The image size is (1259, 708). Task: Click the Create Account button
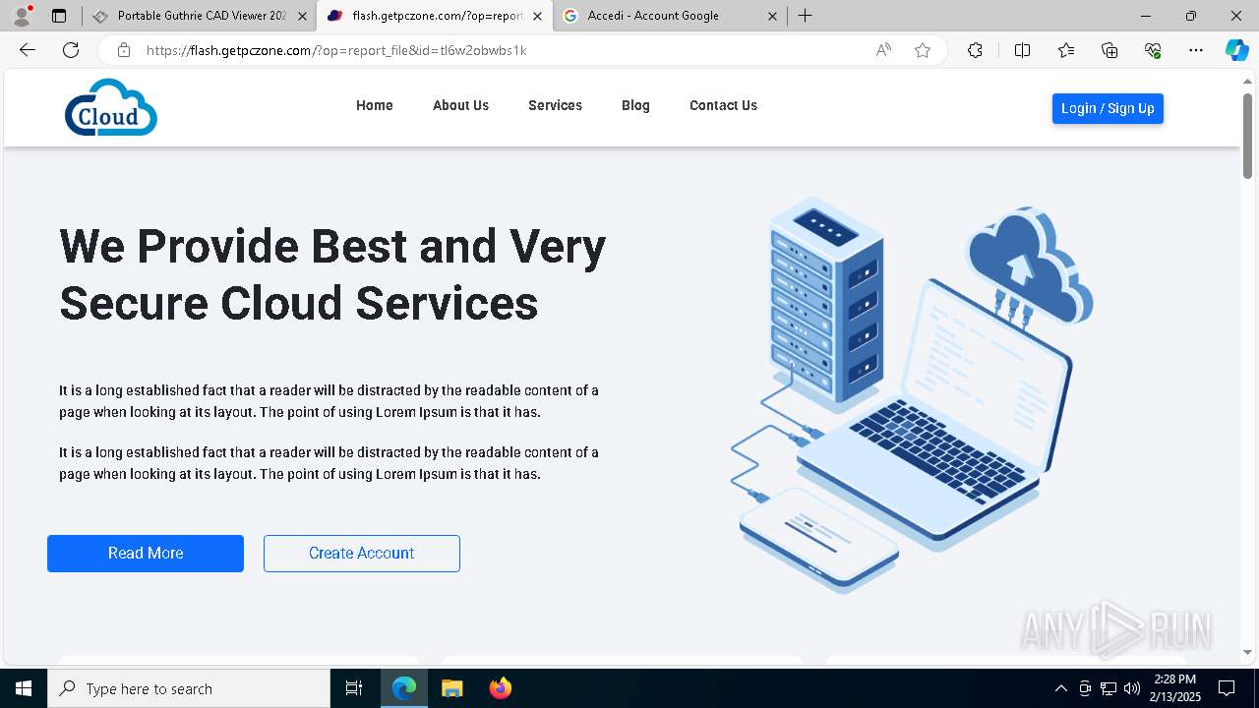[x=362, y=554]
